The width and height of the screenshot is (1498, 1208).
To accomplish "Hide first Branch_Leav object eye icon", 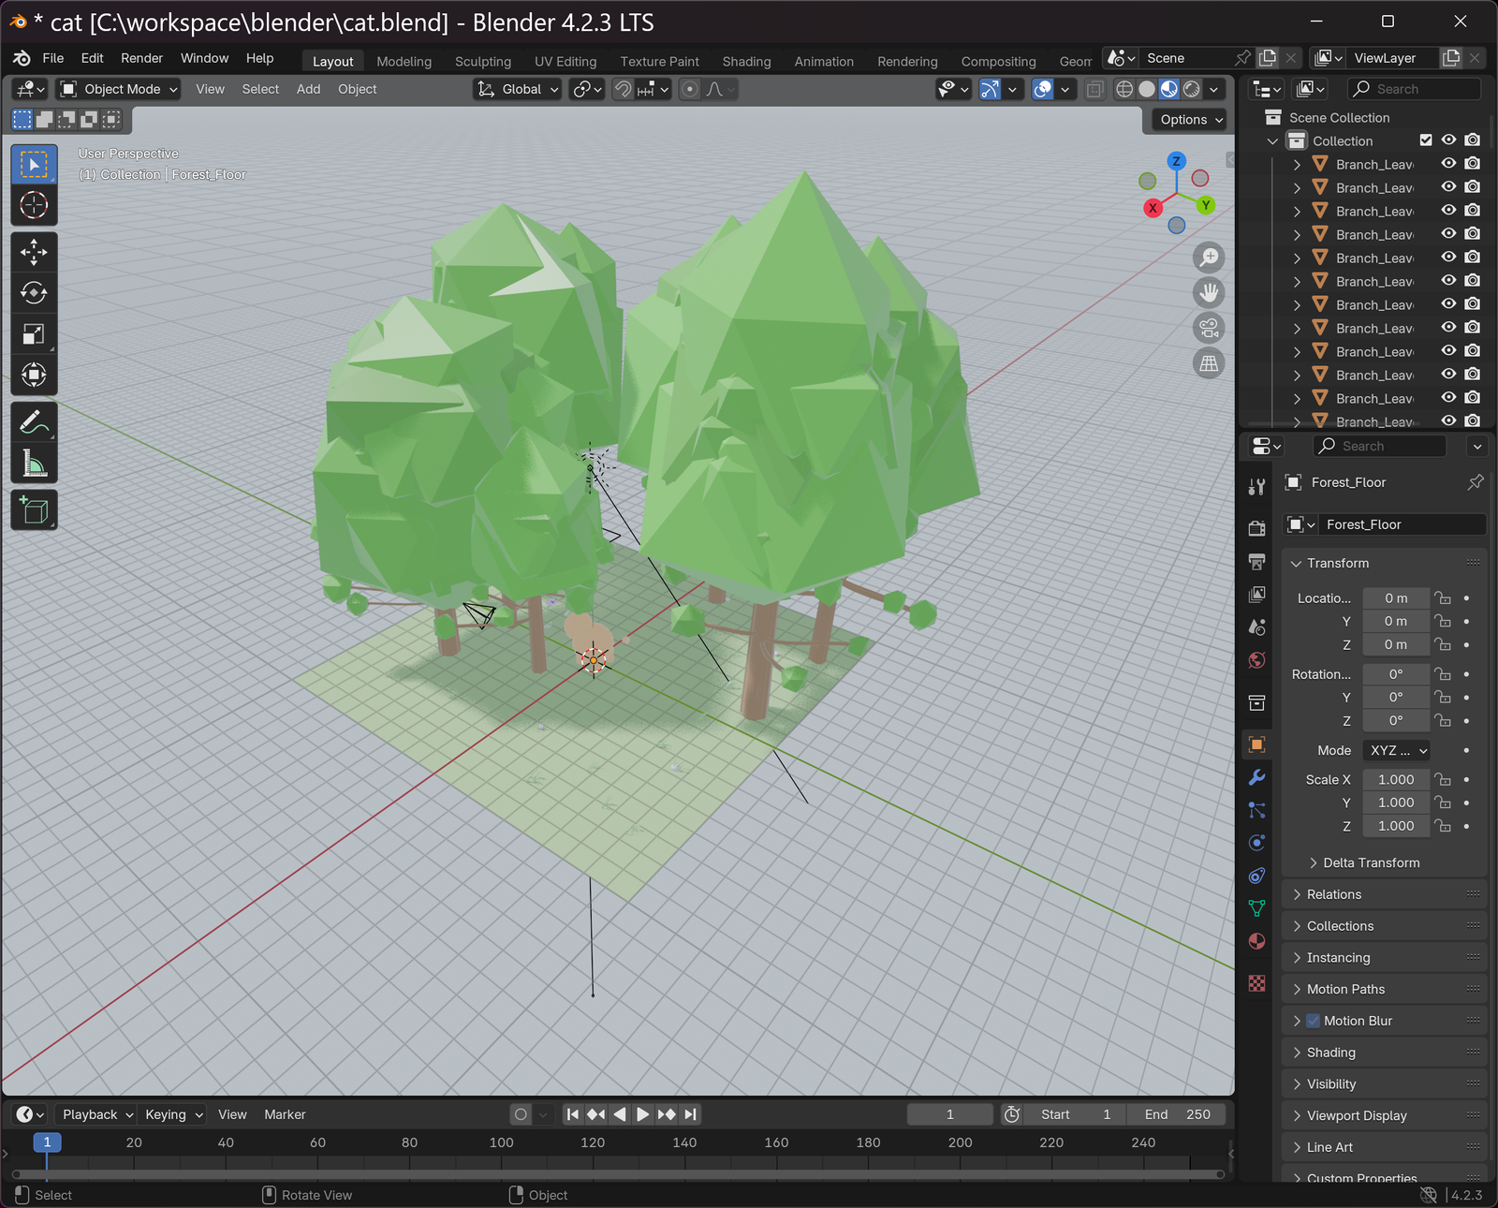I will 1448,164.
